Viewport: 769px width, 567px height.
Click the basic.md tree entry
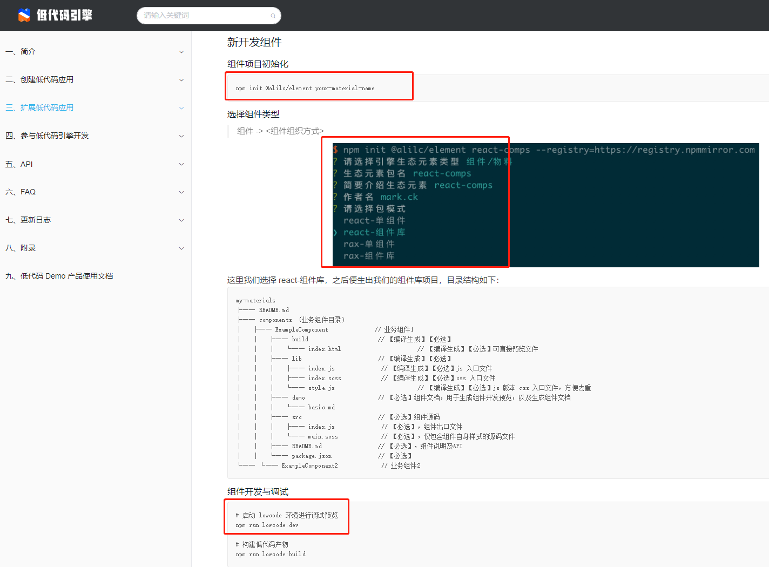(x=321, y=407)
